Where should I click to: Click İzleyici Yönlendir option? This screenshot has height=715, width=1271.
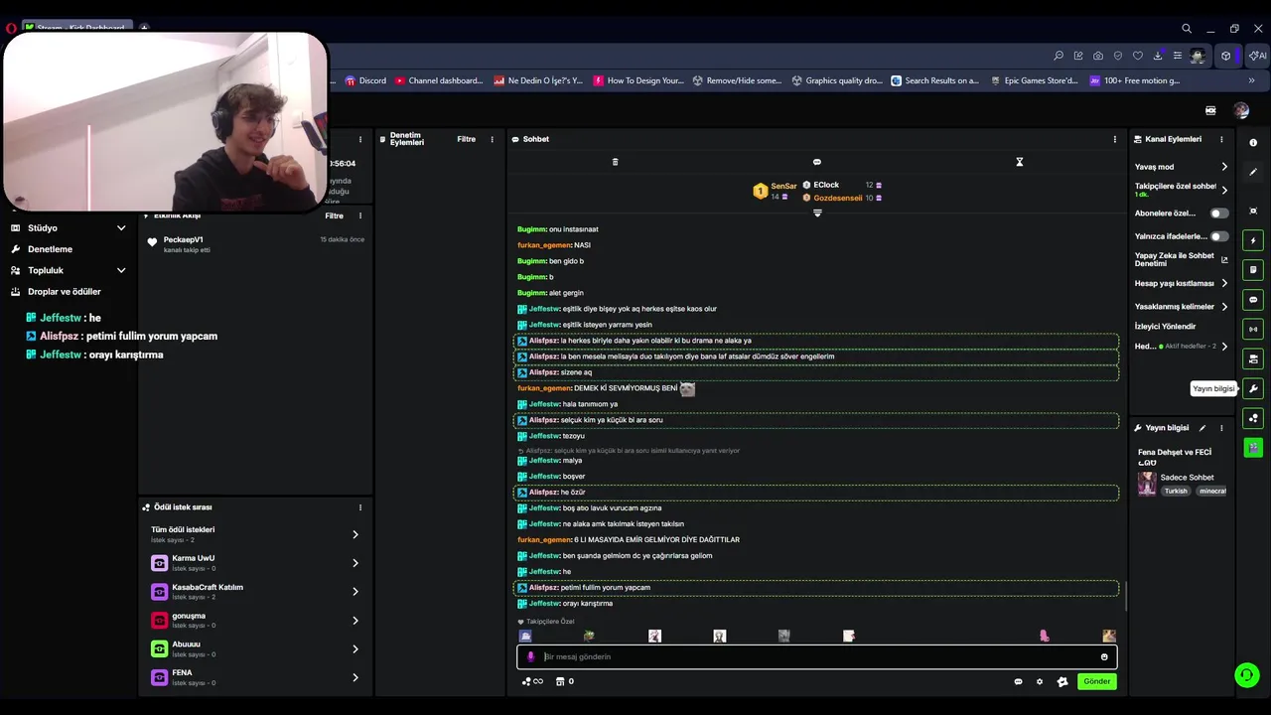[1166, 326]
